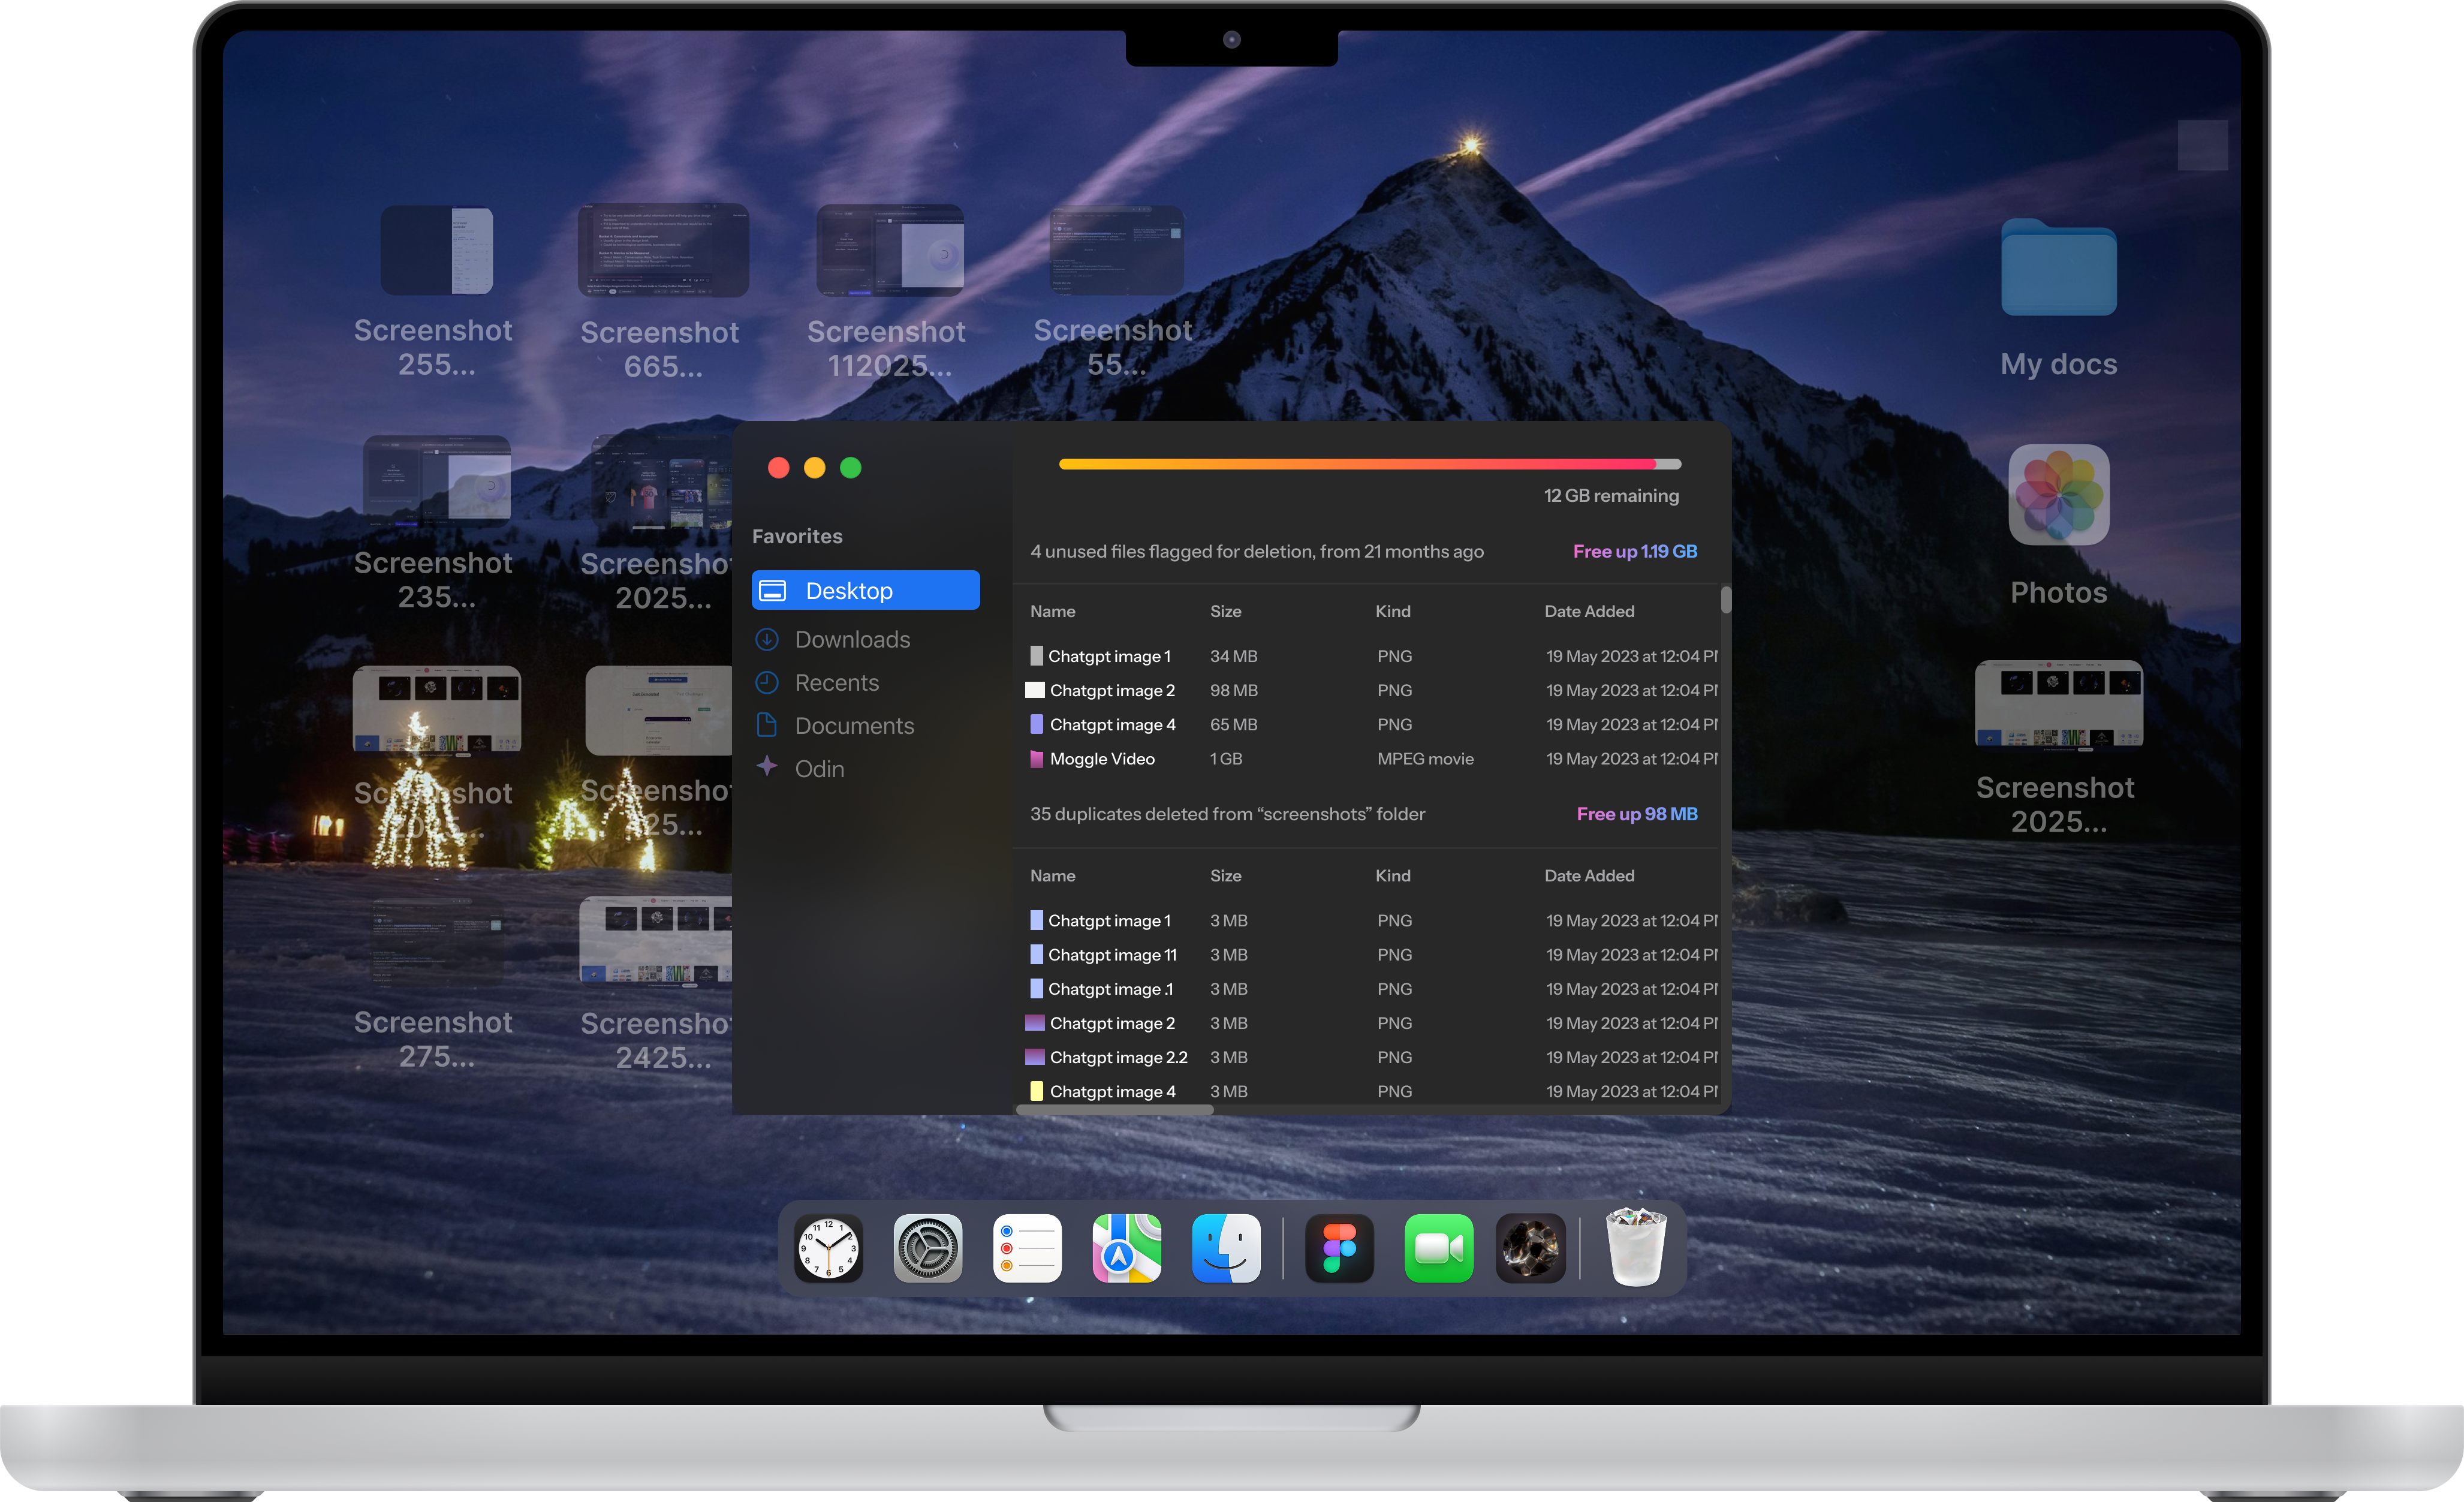
Task: Collapse the Favorites section
Action: [x=797, y=536]
